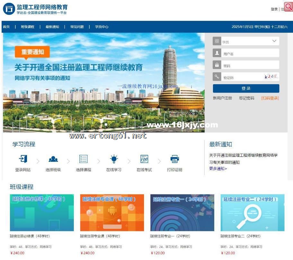Click the site logo icon in header
Viewport: 293px width, 260px height.
click(x=9, y=9)
